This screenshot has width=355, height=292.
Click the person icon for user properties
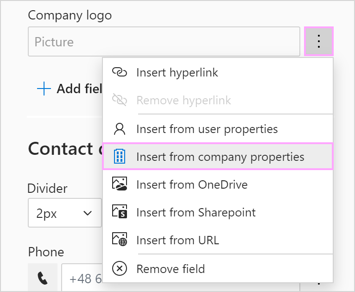(x=120, y=129)
